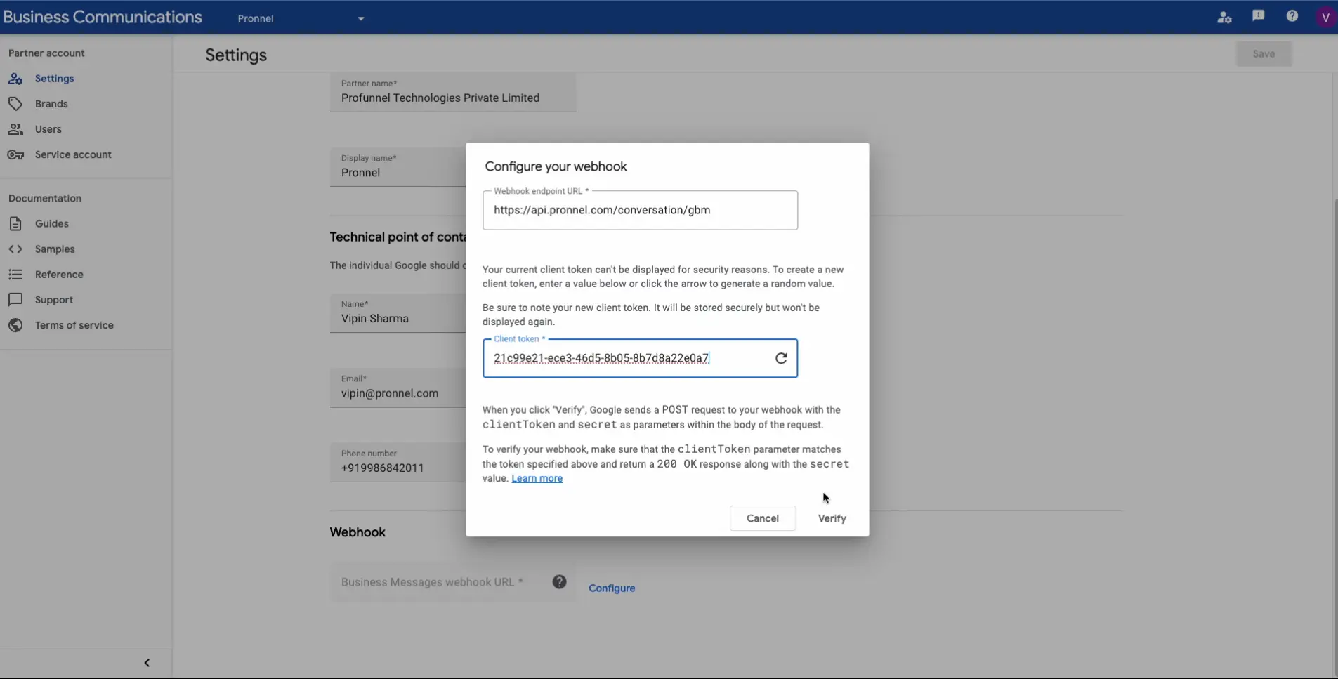The image size is (1338, 679).
Task: Click the regenerate client token icon
Action: tap(781, 358)
